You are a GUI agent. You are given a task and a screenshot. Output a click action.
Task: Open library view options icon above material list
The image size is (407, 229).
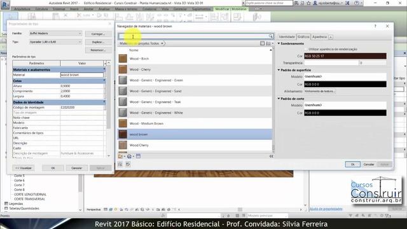coord(263,43)
